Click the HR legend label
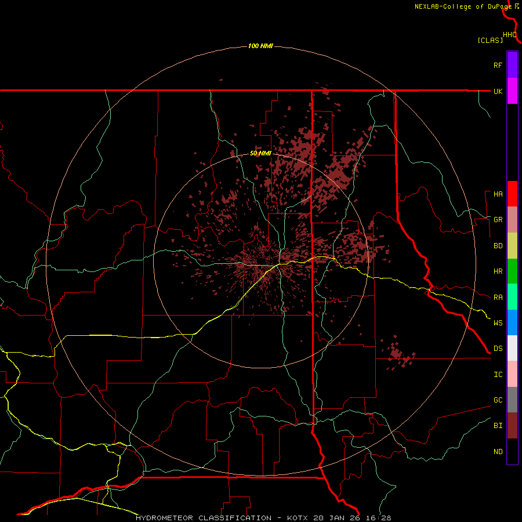Viewport: 522px width, 522px height. (498, 271)
